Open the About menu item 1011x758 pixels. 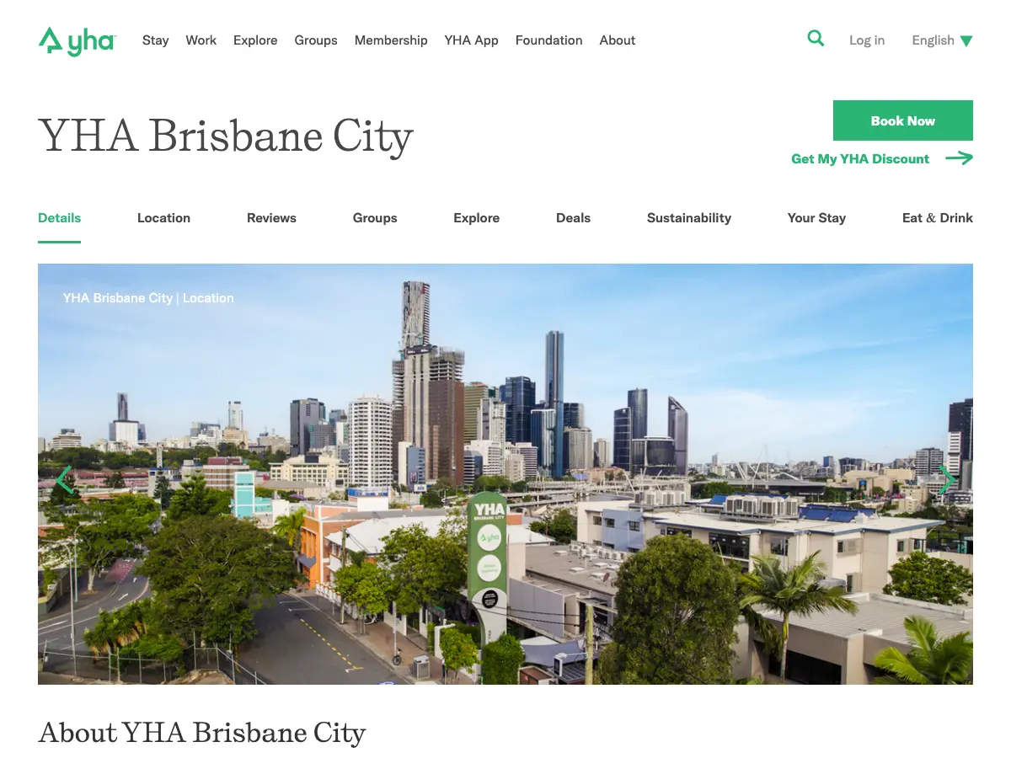tap(618, 40)
